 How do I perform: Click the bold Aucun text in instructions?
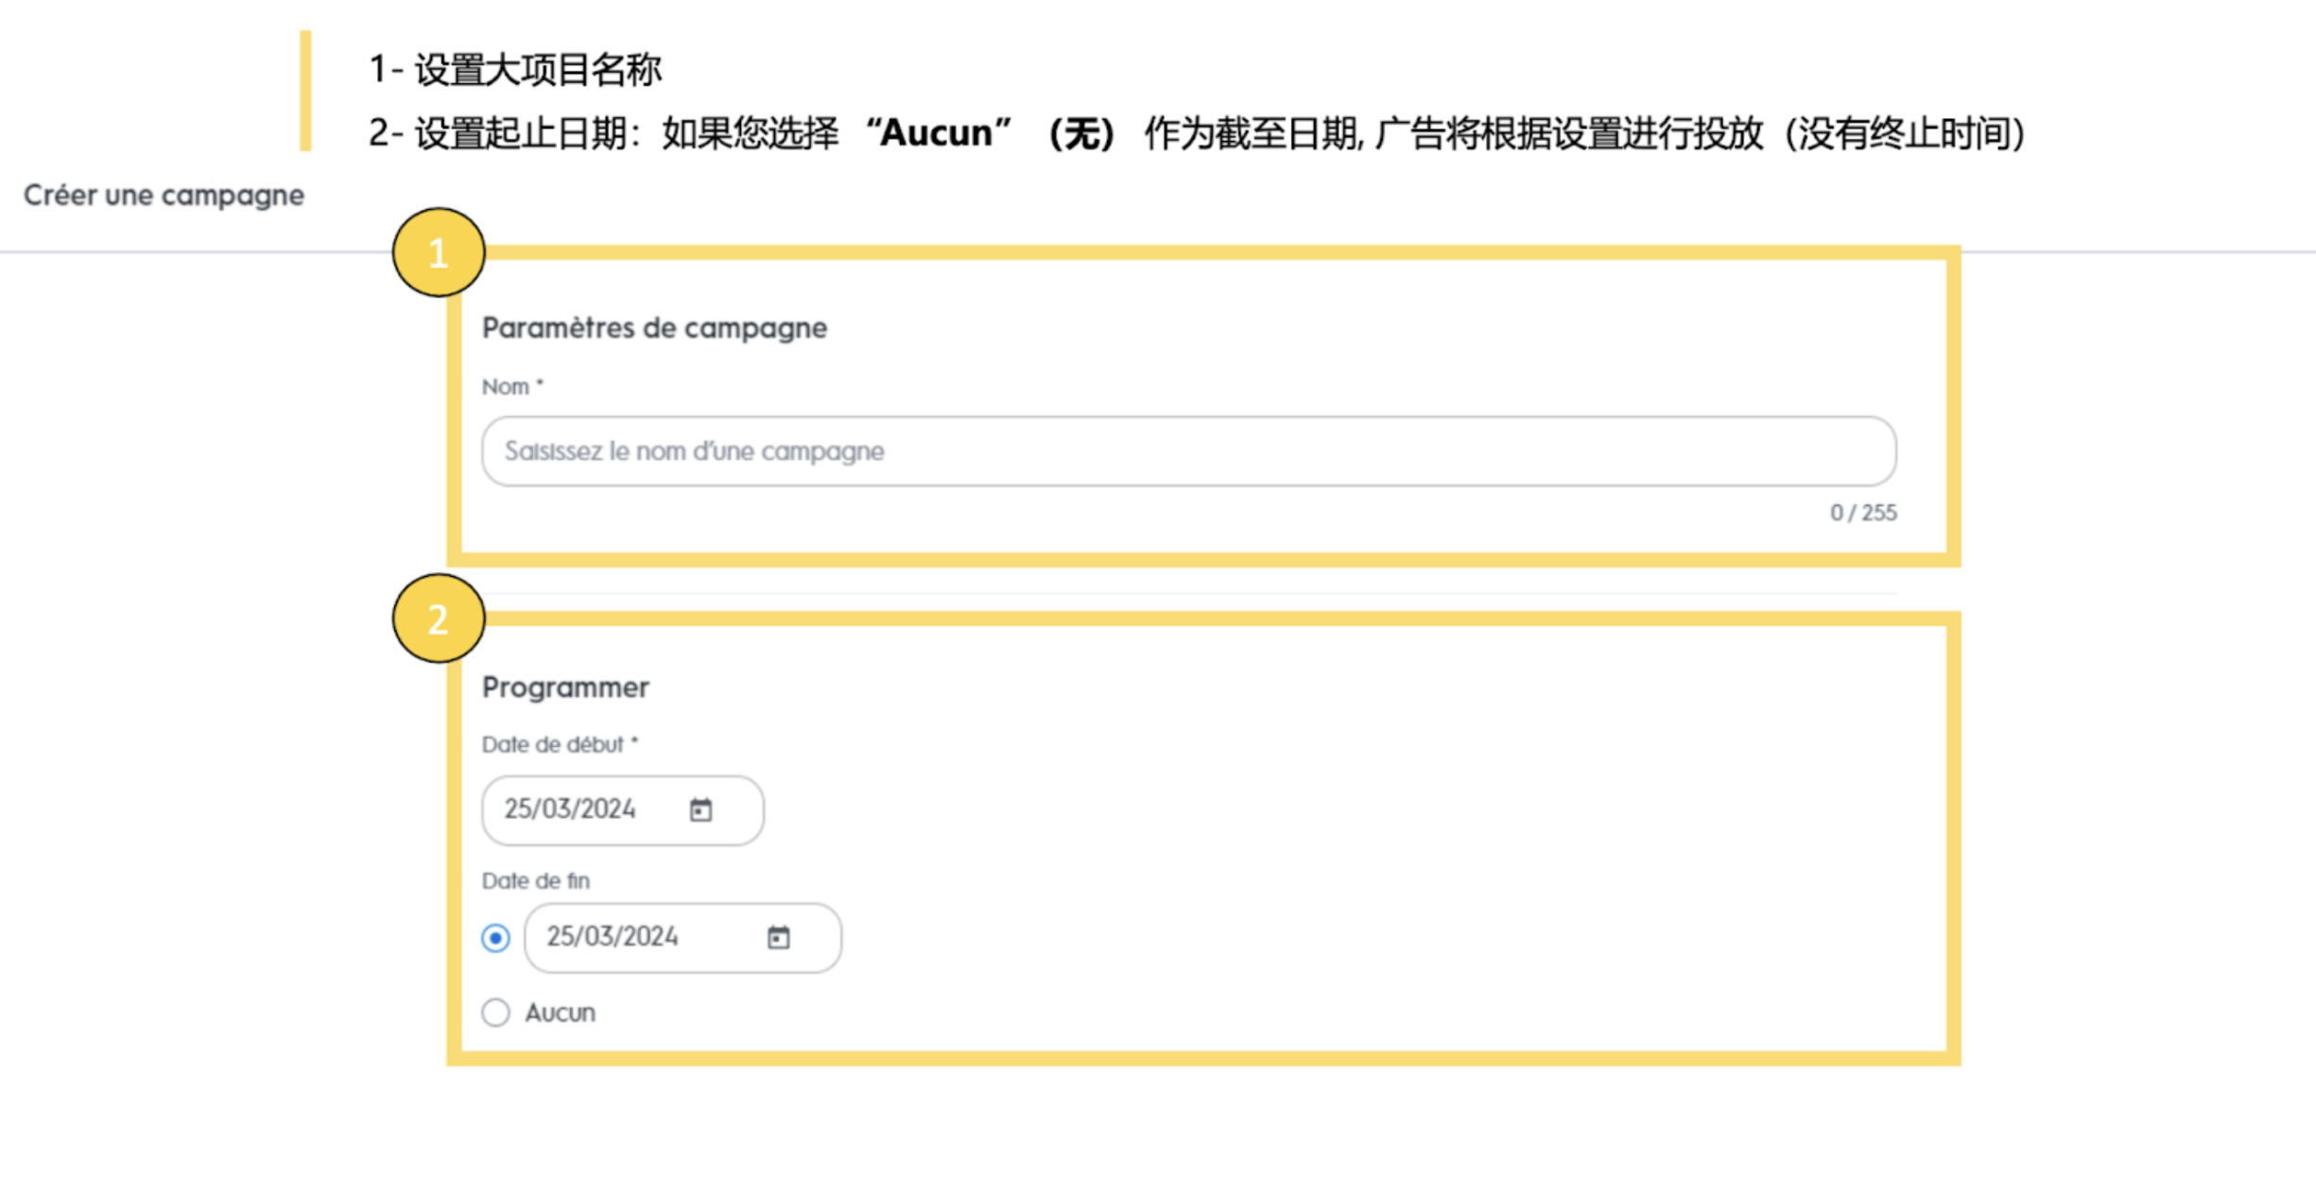936,133
